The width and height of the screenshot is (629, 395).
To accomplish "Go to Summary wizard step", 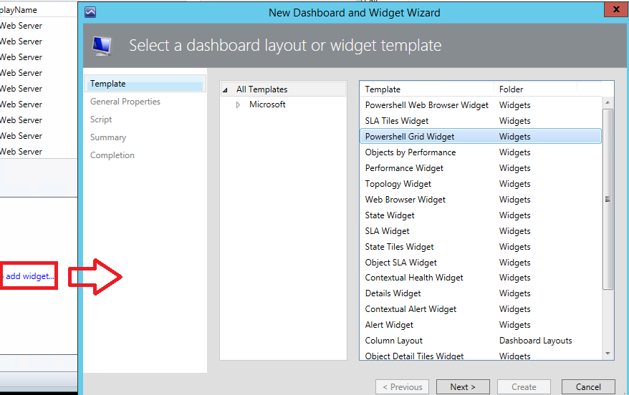I will [x=108, y=137].
